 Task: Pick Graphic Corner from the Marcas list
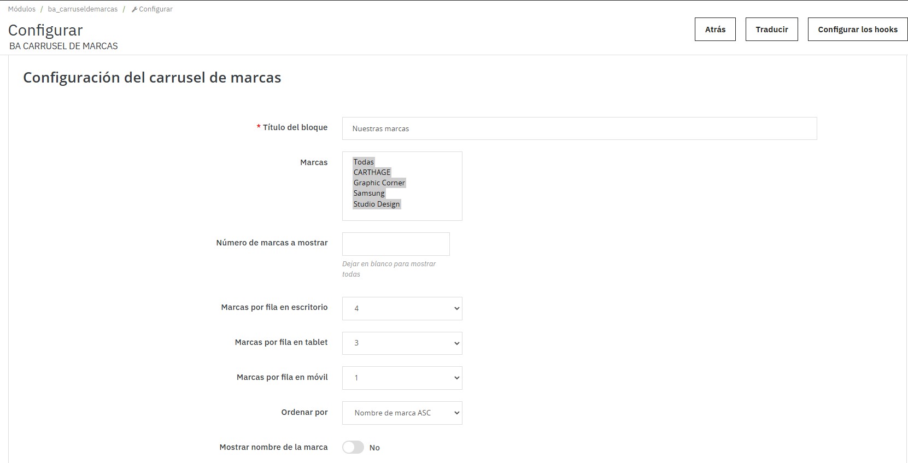tap(379, 183)
